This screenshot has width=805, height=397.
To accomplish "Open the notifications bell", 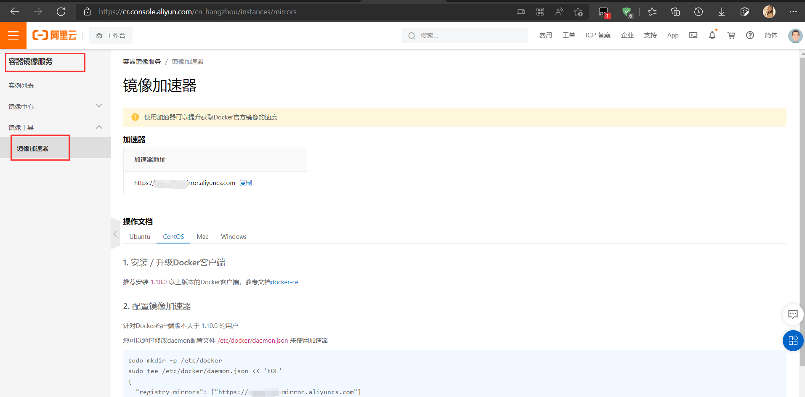I will [x=712, y=35].
